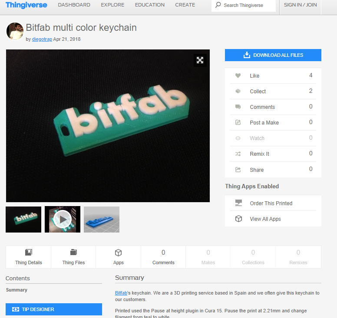This screenshot has height=318, width=337.
Task: Open the diegotrap profile link
Action: tap(42, 39)
